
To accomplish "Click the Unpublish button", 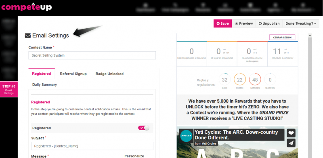I will (x=269, y=23).
